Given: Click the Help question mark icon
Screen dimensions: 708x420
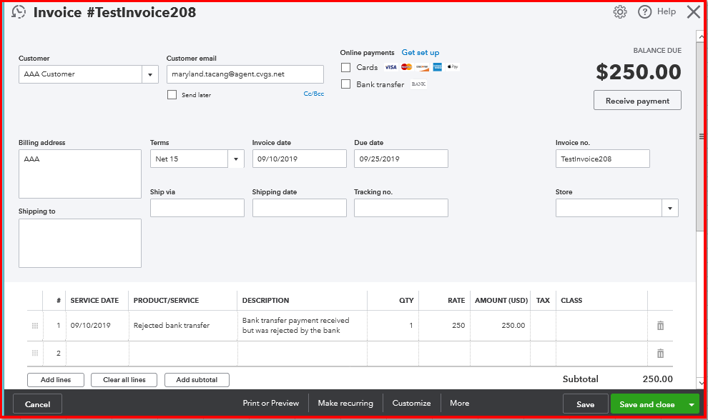Looking at the screenshot, I should point(645,11).
